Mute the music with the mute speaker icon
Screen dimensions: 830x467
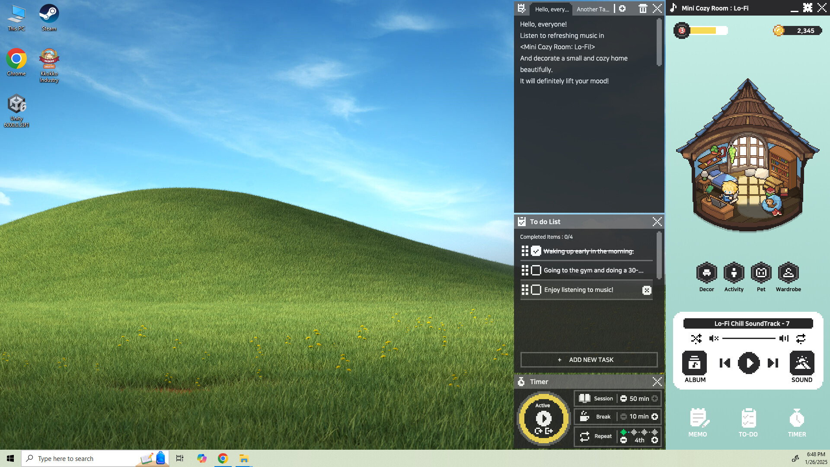point(714,339)
